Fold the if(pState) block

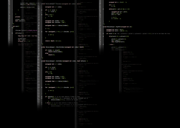[x=42, y=97]
